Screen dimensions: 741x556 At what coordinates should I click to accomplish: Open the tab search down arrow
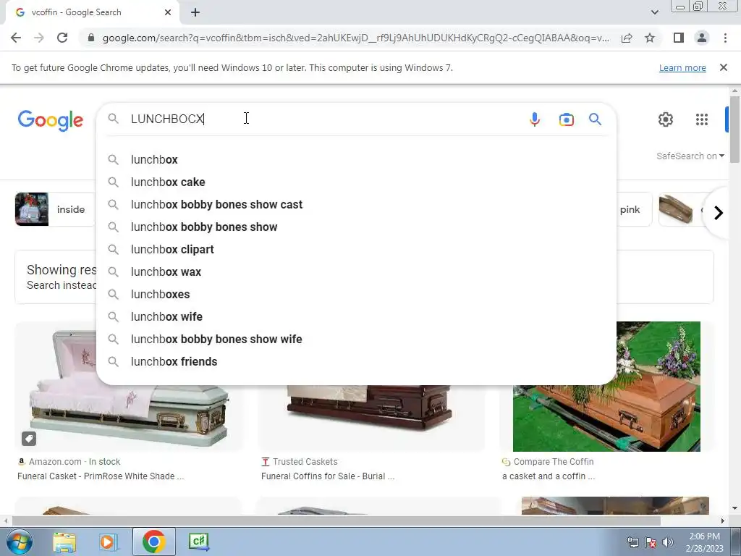(654, 12)
